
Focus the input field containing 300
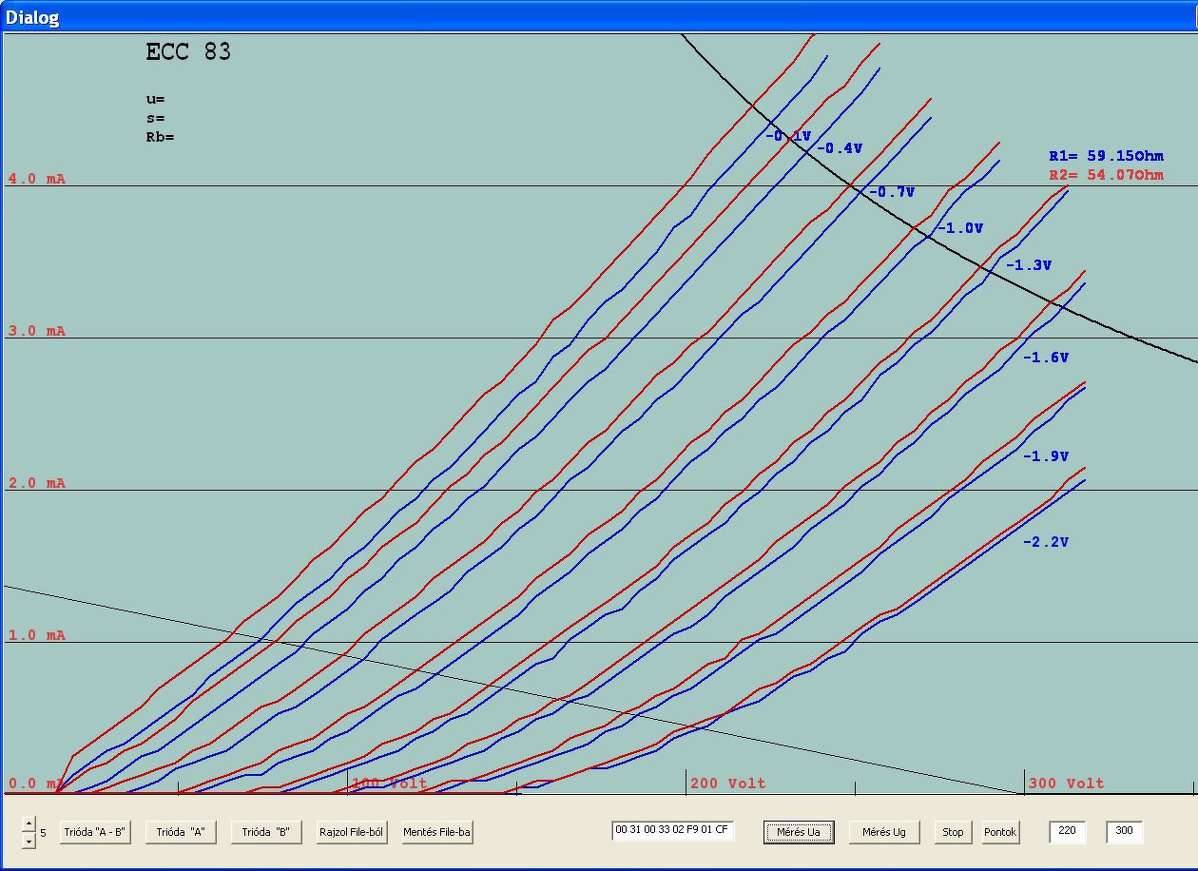[x=1124, y=831]
